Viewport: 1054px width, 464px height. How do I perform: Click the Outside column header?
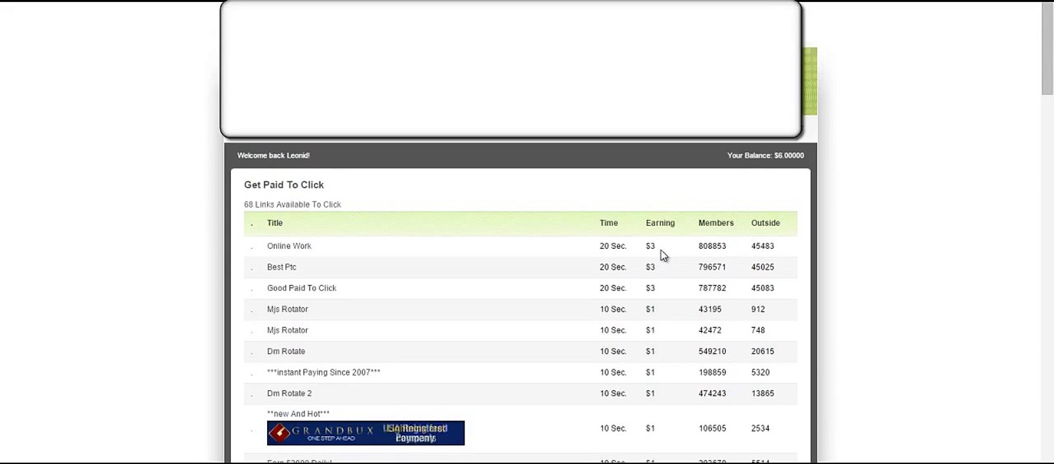(x=766, y=223)
